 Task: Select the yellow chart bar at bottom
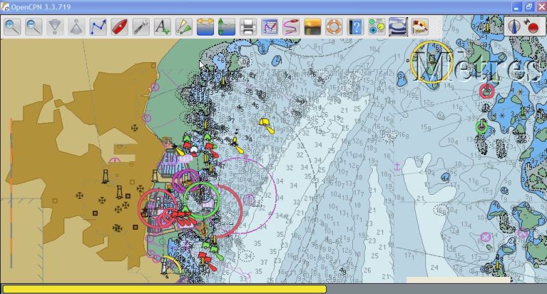pyautogui.click(x=164, y=289)
